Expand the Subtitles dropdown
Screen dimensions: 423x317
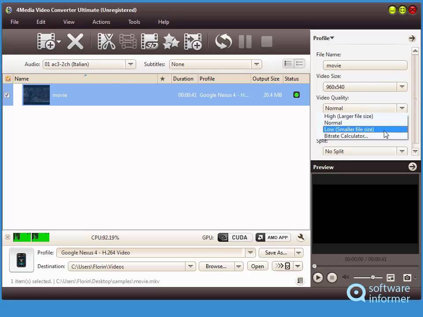click(256, 64)
